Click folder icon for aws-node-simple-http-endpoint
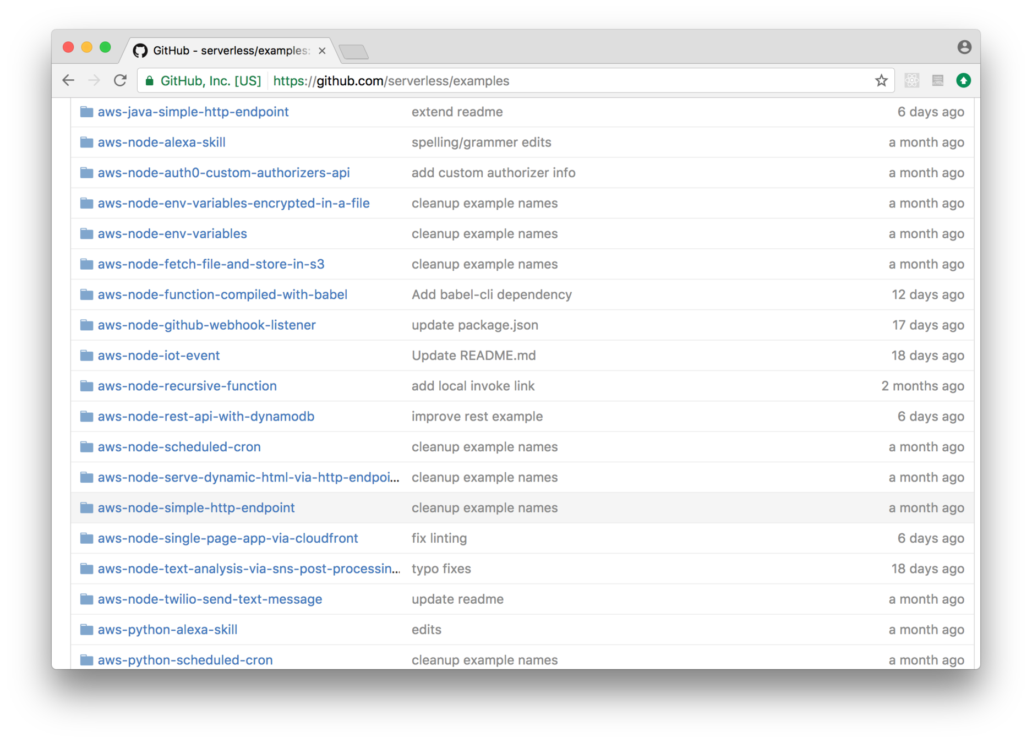Image resolution: width=1032 pixels, height=743 pixels. click(x=86, y=507)
